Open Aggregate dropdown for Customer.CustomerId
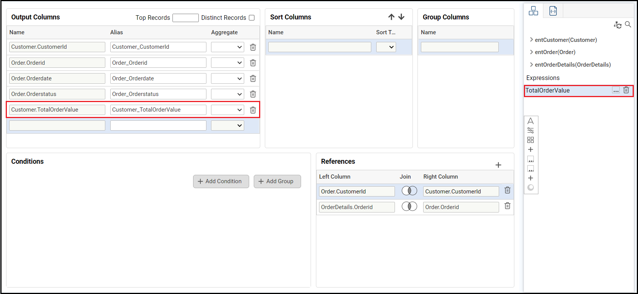This screenshot has height=294, width=638. tap(227, 47)
